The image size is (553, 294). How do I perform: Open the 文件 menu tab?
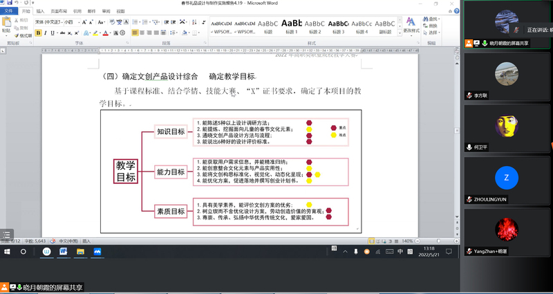[8, 12]
